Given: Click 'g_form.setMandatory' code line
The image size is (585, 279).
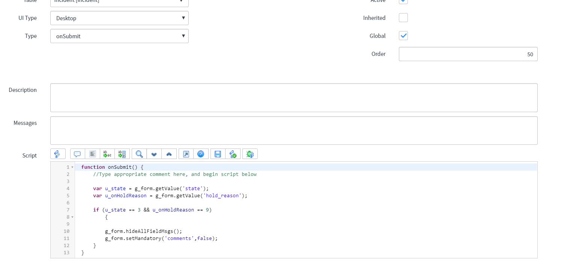Looking at the screenshot, I should click(161, 238).
